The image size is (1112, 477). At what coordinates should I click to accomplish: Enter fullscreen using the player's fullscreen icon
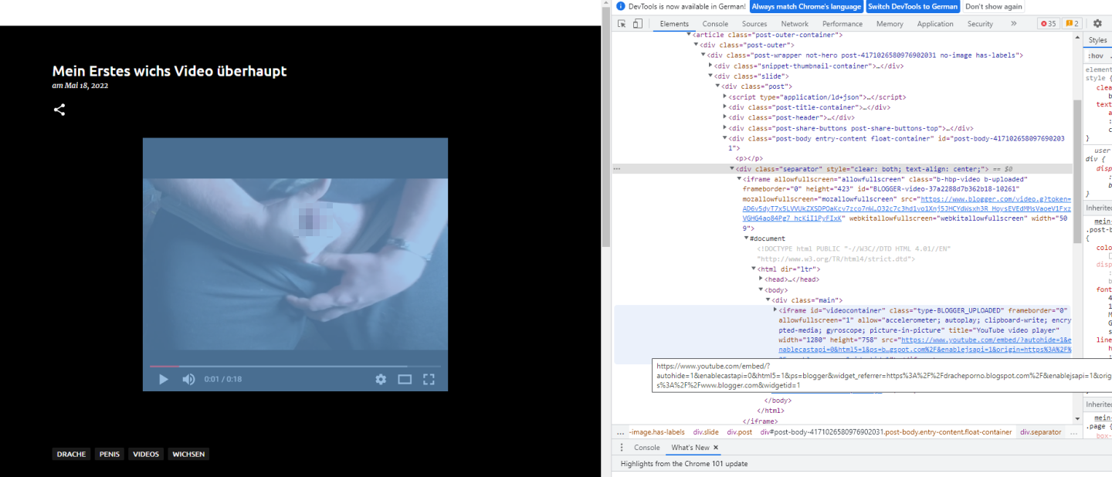tap(429, 379)
